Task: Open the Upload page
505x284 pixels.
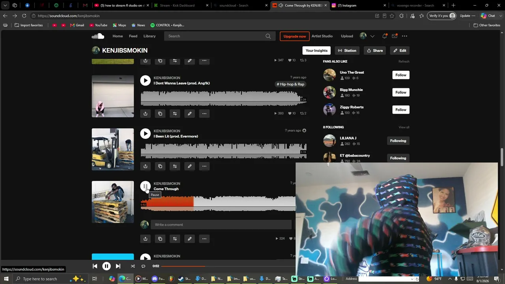Action: (347, 36)
